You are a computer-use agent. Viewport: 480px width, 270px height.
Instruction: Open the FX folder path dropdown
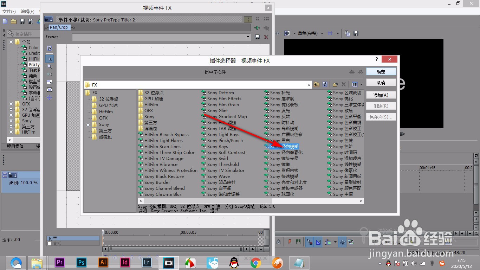309,85
